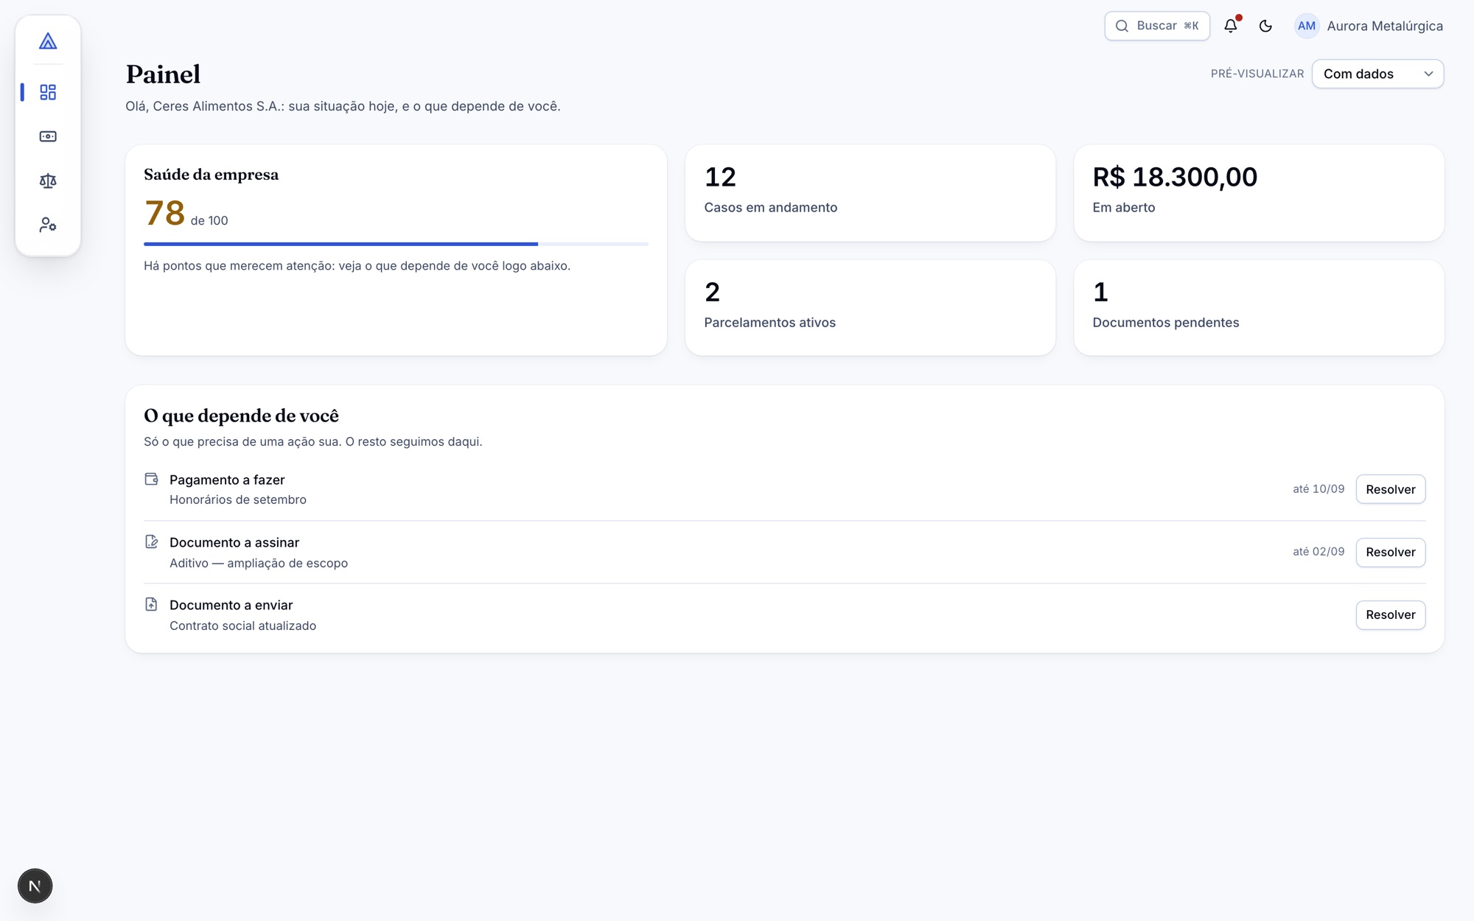Image resolution: width=1474 pixels, height=921 pixels.
Task: Click the Documento a enviar title
Action: [x=231, y=605]
